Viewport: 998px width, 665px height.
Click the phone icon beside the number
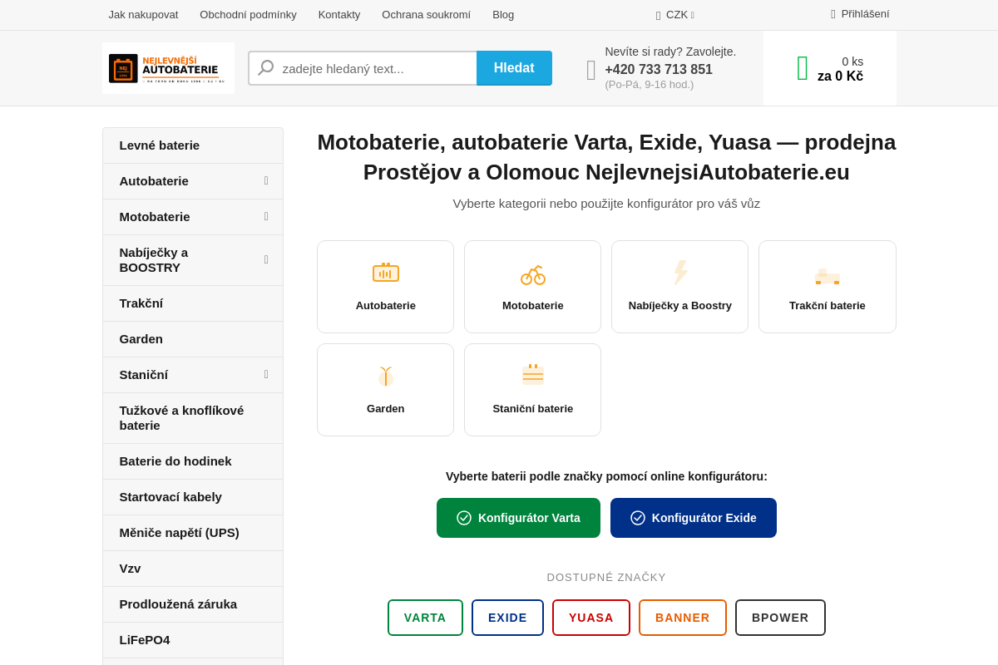(x=591, y=69)
